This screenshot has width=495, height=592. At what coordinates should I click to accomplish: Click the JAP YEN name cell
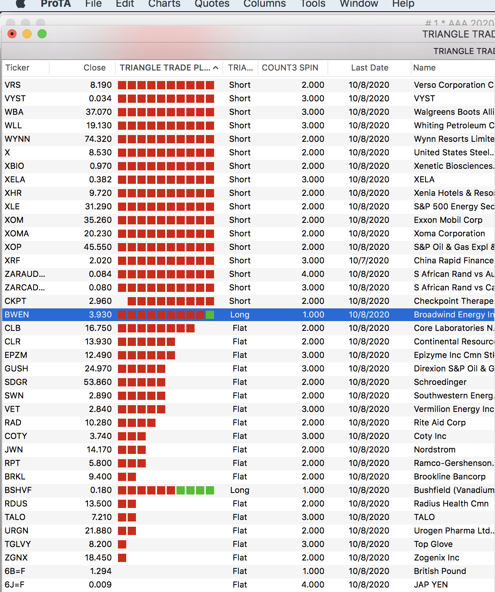[431, 584]
